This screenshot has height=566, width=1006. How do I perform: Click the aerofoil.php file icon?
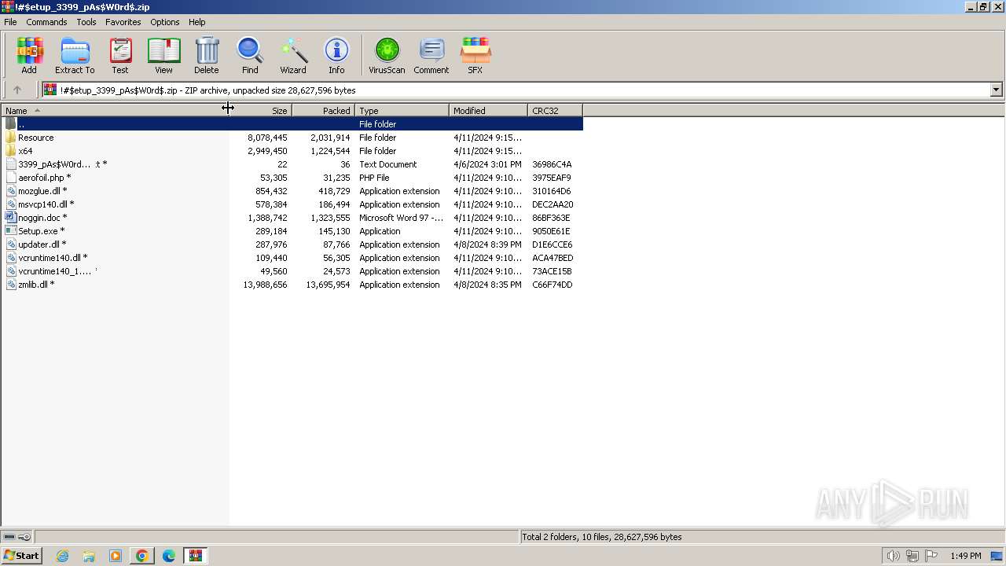pos(10,178)
